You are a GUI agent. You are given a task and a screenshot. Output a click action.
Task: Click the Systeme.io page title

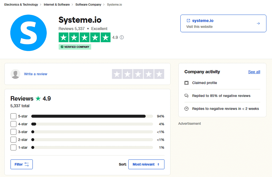(x=80, y=20)
